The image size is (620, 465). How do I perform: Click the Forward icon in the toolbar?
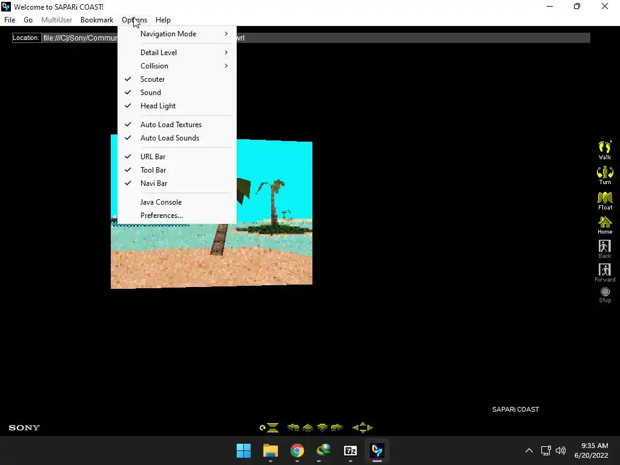click(605, 273)
